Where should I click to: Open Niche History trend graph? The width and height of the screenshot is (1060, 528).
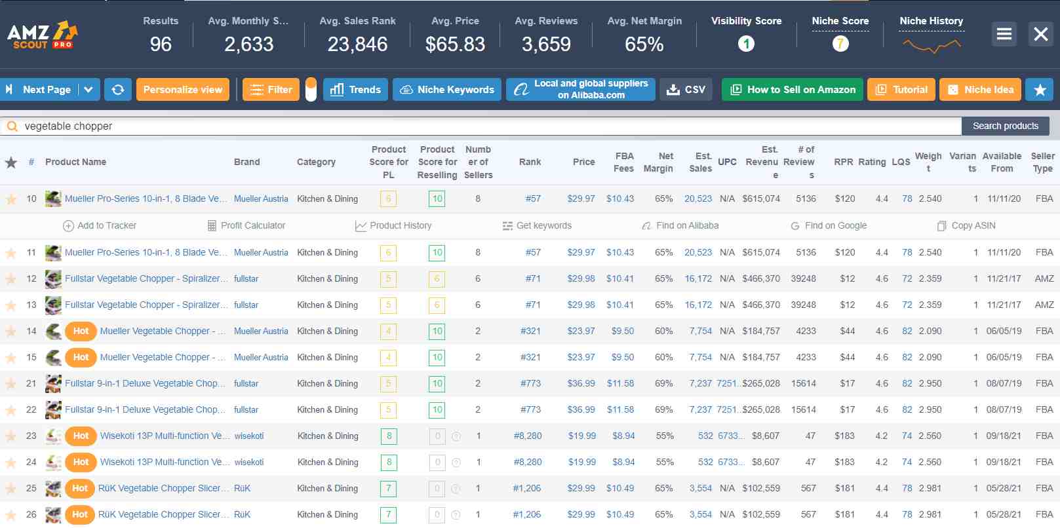tap(932, 45)
